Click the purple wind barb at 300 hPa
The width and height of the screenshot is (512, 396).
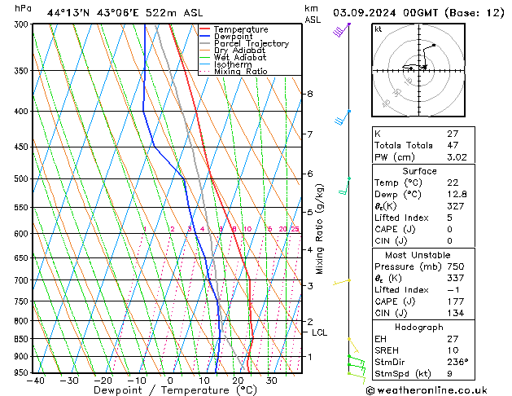coord(341,30)
